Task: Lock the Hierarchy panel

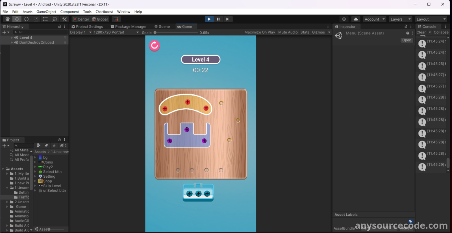Action: pos(59,26)
